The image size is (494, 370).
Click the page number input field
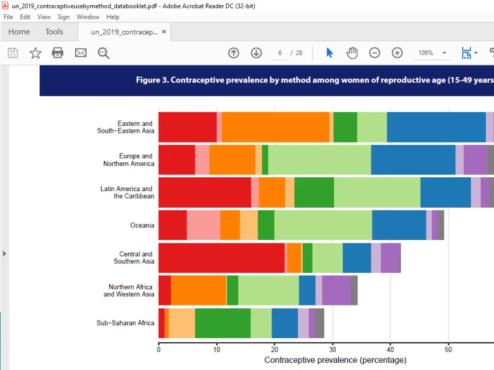click(280, 53)
